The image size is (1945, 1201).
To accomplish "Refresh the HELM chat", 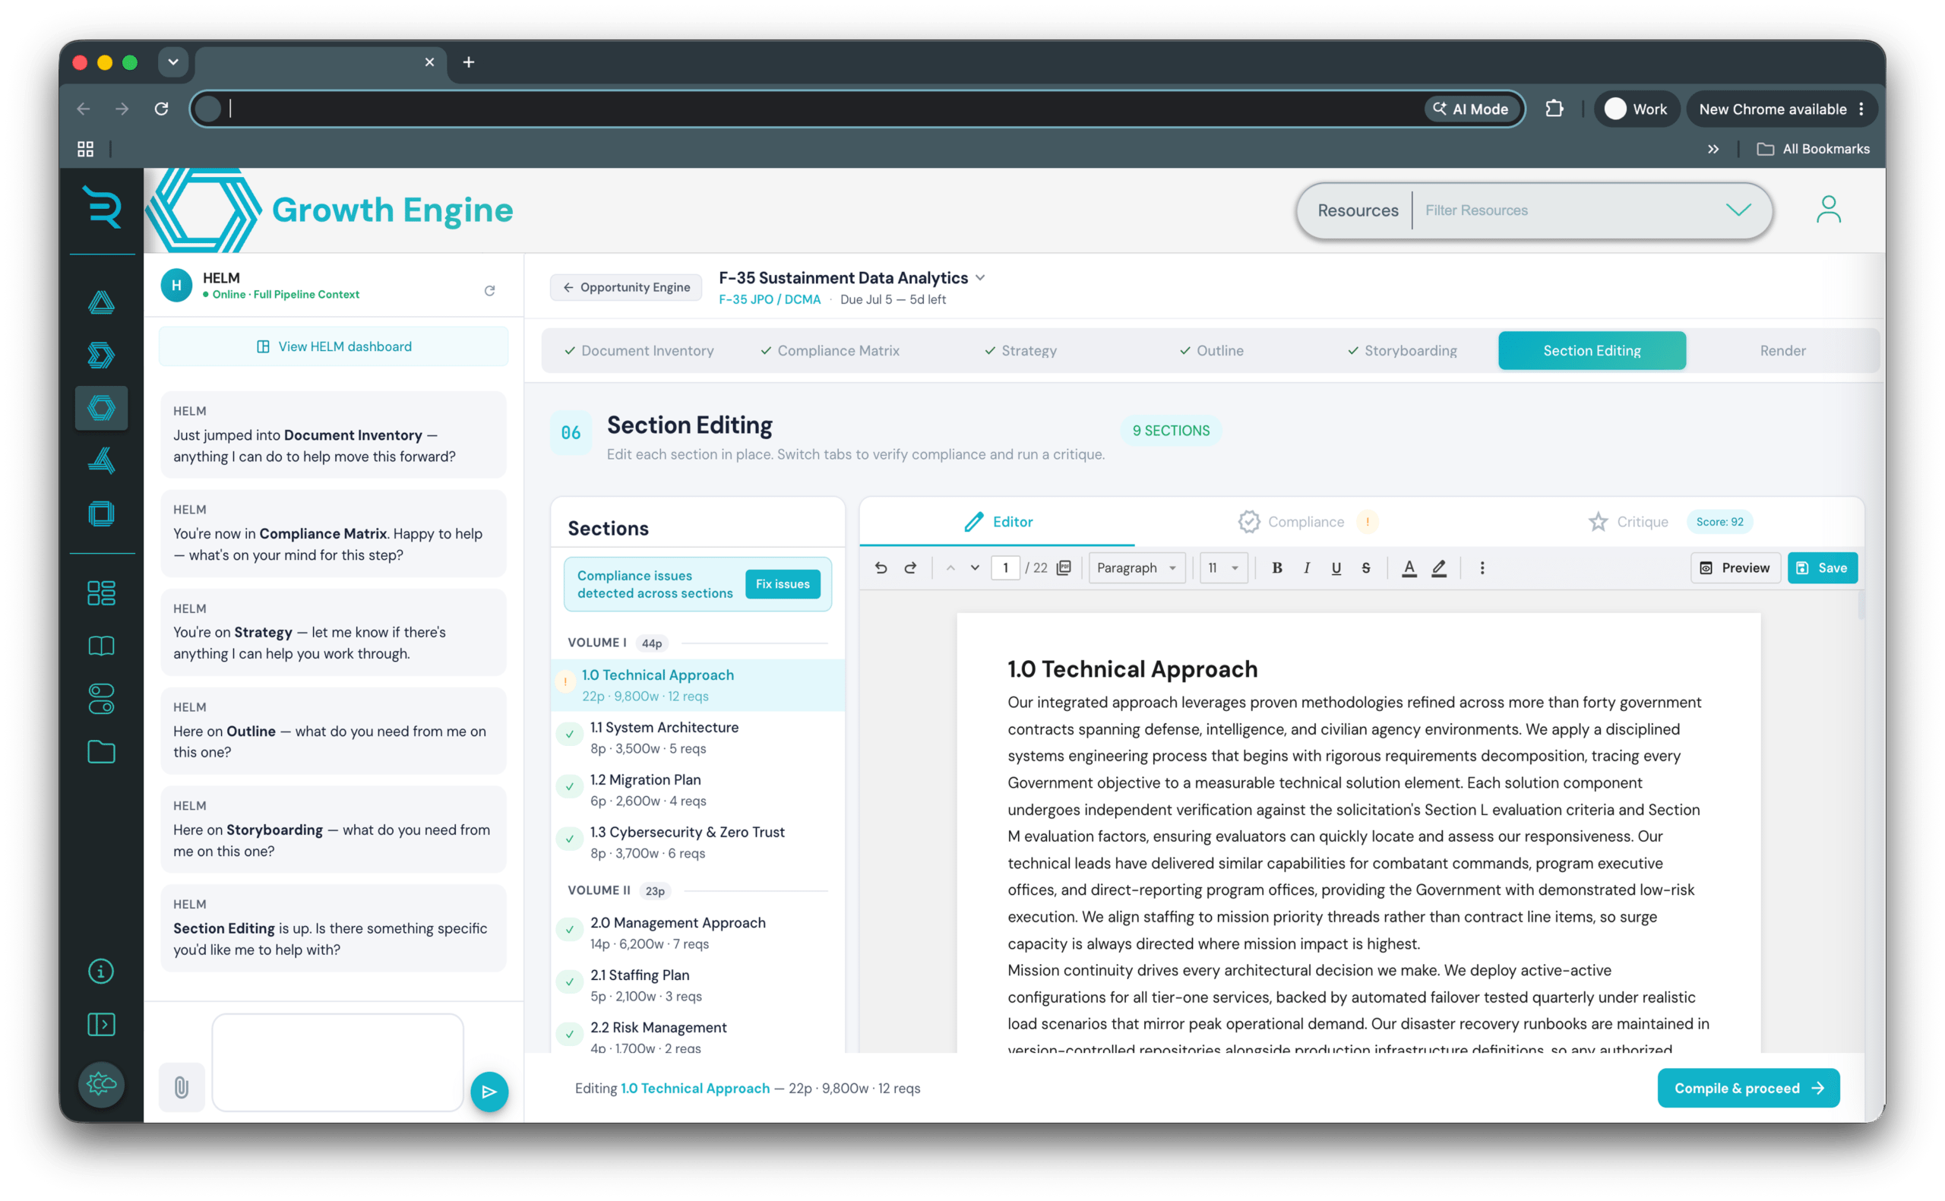I will (490, 291).
